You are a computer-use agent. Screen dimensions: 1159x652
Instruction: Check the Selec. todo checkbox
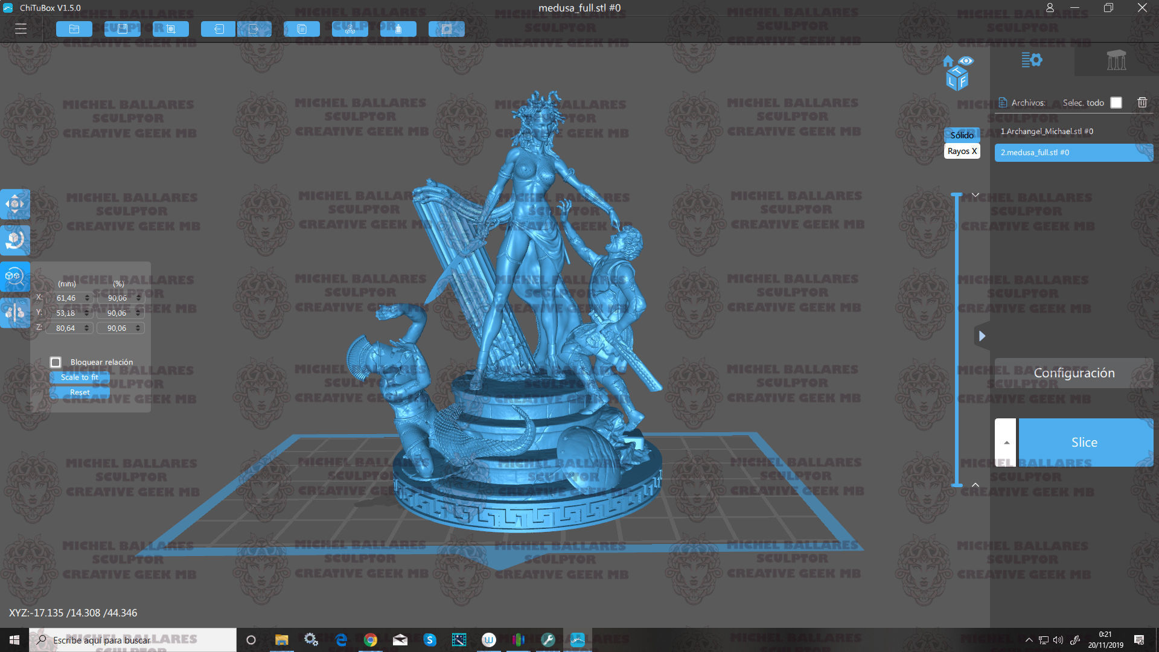point(1116,103)
